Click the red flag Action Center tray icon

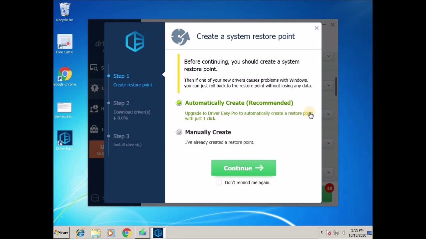click(x=328, y=233)
